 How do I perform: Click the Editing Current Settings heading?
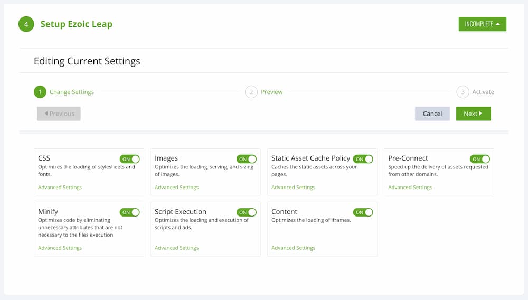[87, 61]
